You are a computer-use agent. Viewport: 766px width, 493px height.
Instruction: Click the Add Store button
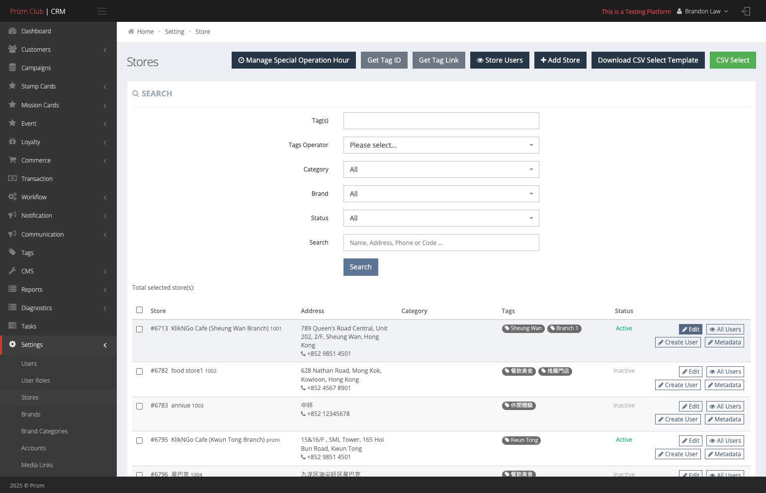(x=560, y=60)
